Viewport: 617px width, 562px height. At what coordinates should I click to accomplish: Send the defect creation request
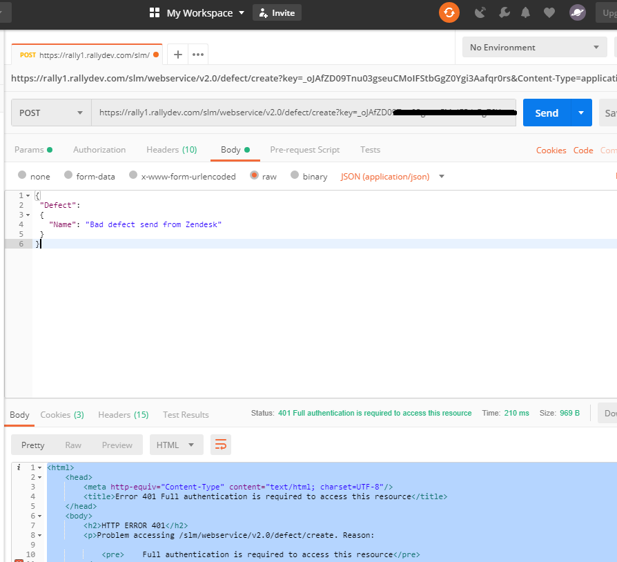click(x=547, y=112)
